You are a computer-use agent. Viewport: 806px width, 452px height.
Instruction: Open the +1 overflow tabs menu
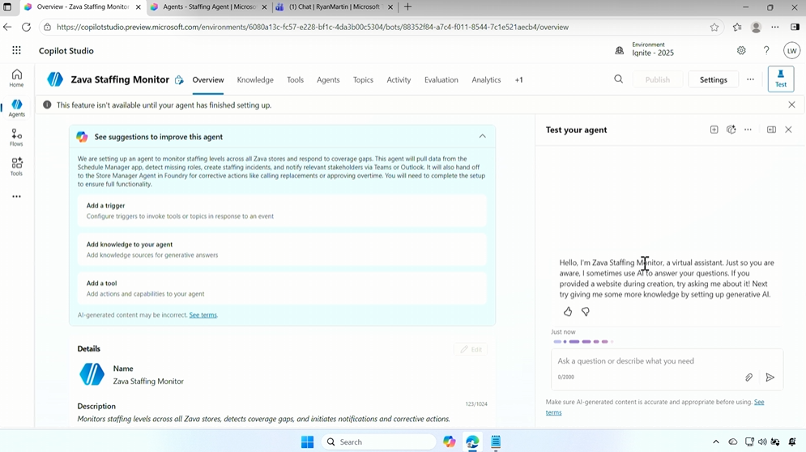518,79
